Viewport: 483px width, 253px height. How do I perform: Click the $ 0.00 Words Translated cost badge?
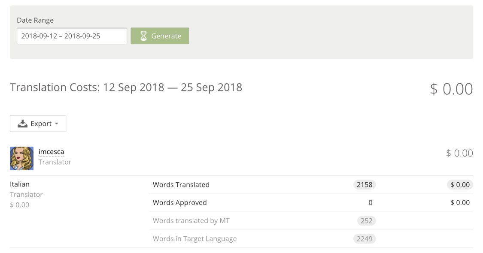point(460,185)
